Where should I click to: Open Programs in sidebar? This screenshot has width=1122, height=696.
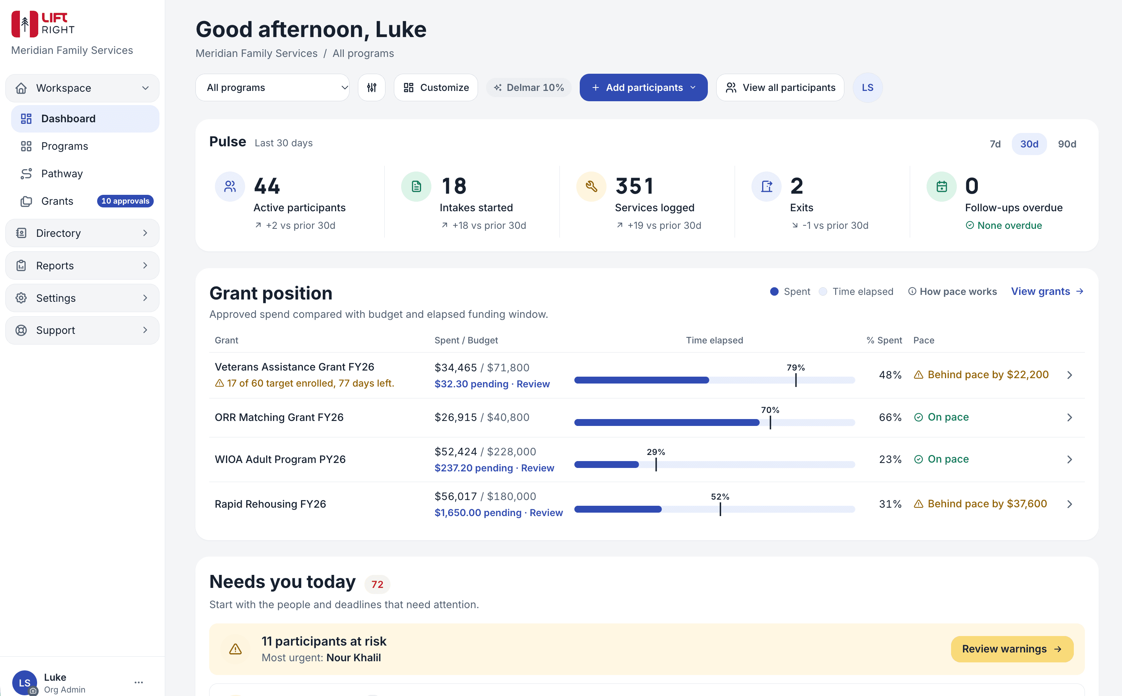pos(85,146)
